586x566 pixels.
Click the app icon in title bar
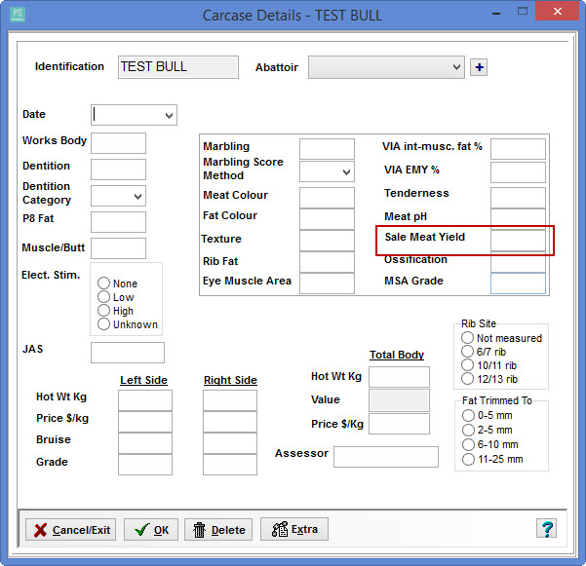(x=18, y=15)
